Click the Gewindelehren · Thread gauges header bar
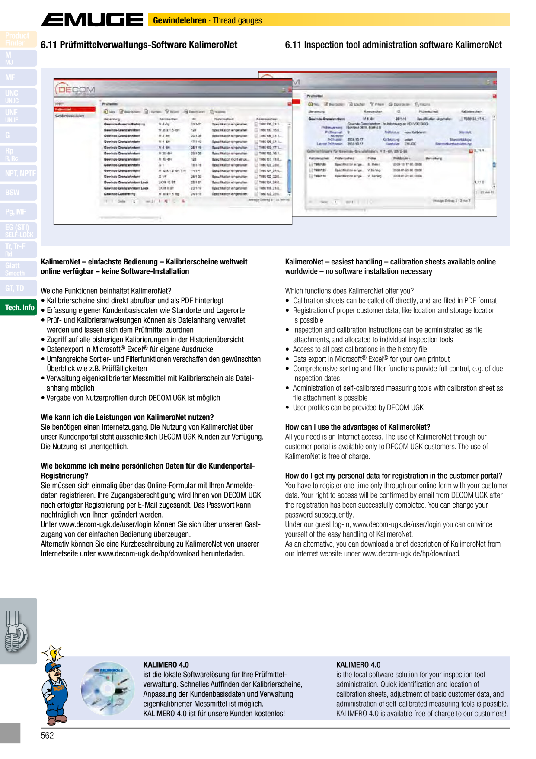This screenshot has height=759, width=536. (329, 20)
